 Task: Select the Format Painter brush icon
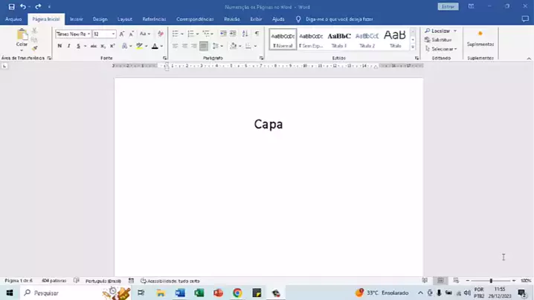pyautogui.click(x=34, y=48)
